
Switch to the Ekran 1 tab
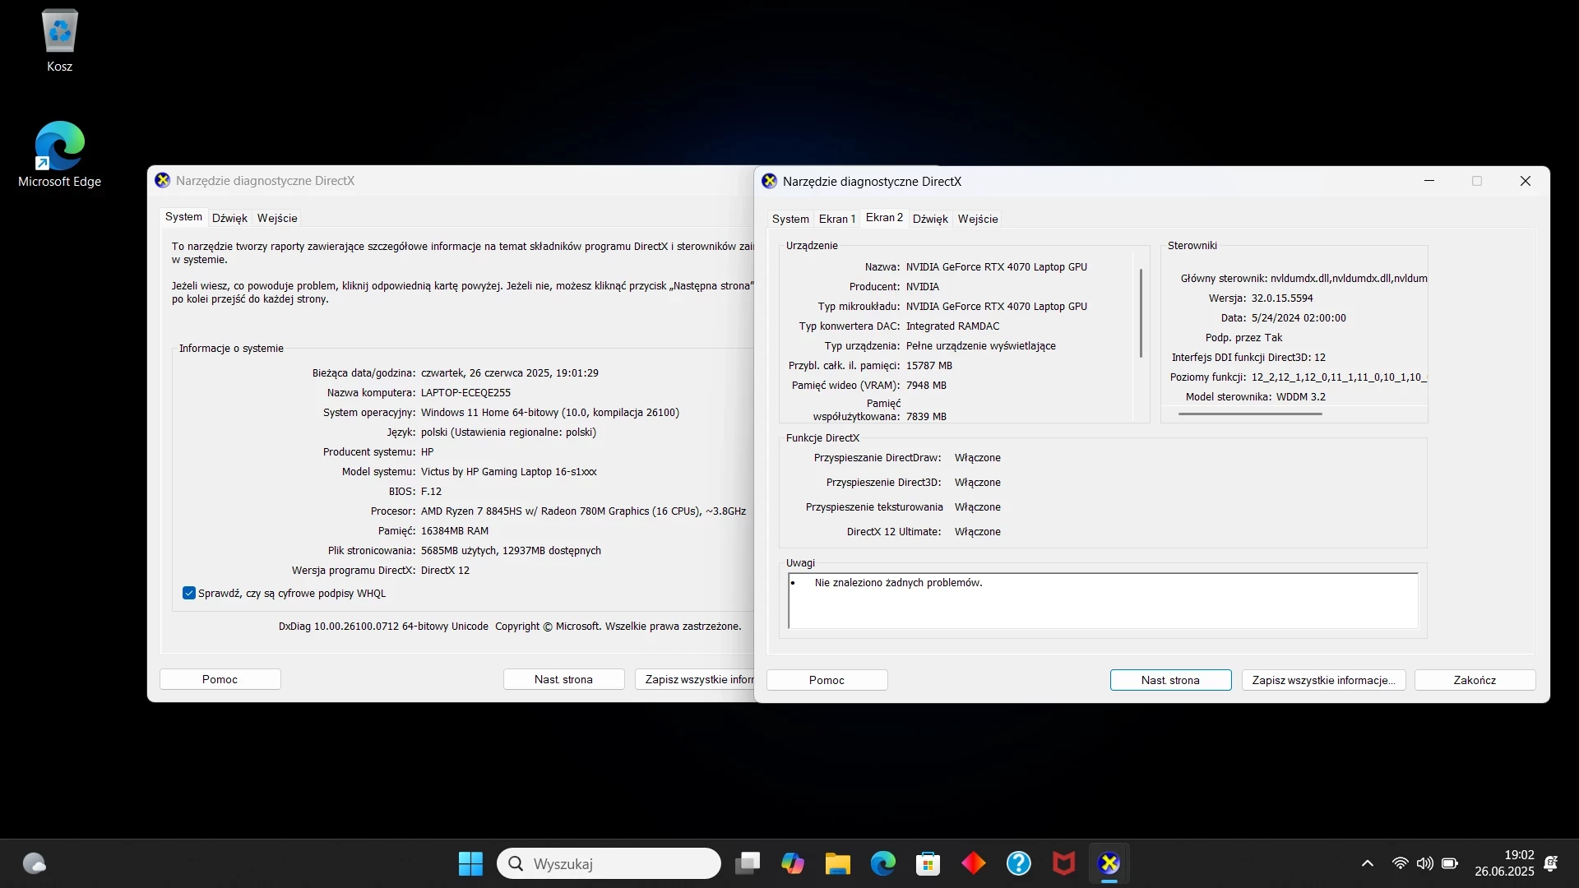[x=836, y=219]
